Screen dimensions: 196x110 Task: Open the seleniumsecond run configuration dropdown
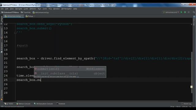171,12
